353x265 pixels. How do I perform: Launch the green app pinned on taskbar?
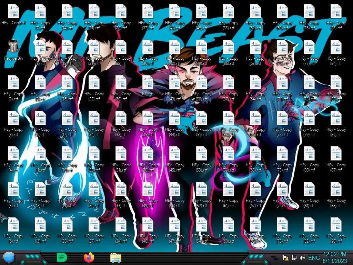click(x=62, y=257)
